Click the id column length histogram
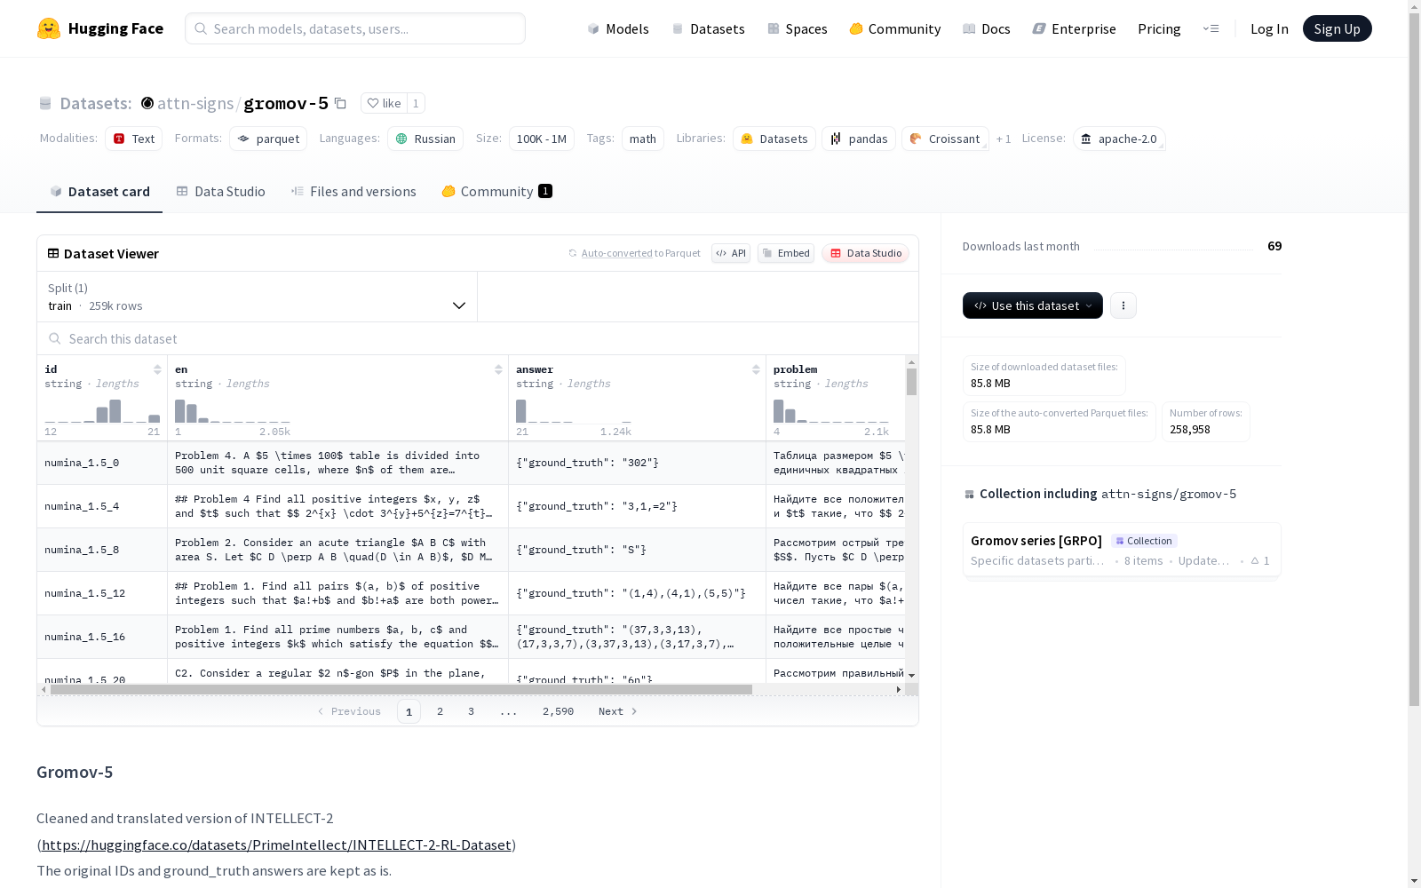This screenshot has width=1421, height=888. [x=102, y=410]
